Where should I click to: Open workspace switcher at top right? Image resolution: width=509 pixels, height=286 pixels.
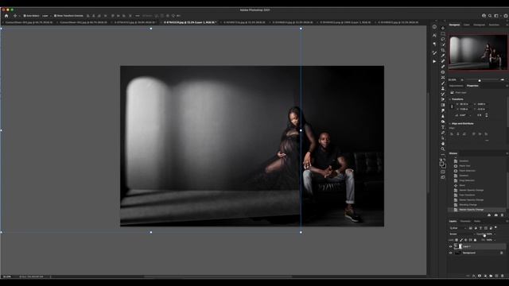(x=496, y=16)
